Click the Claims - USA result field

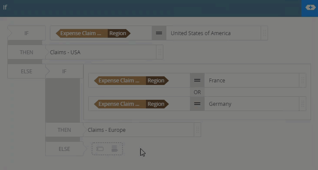(x=101, y=52)
